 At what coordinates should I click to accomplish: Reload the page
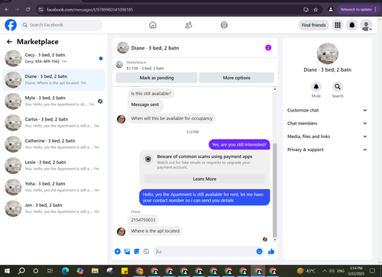(x=28, y=10)
